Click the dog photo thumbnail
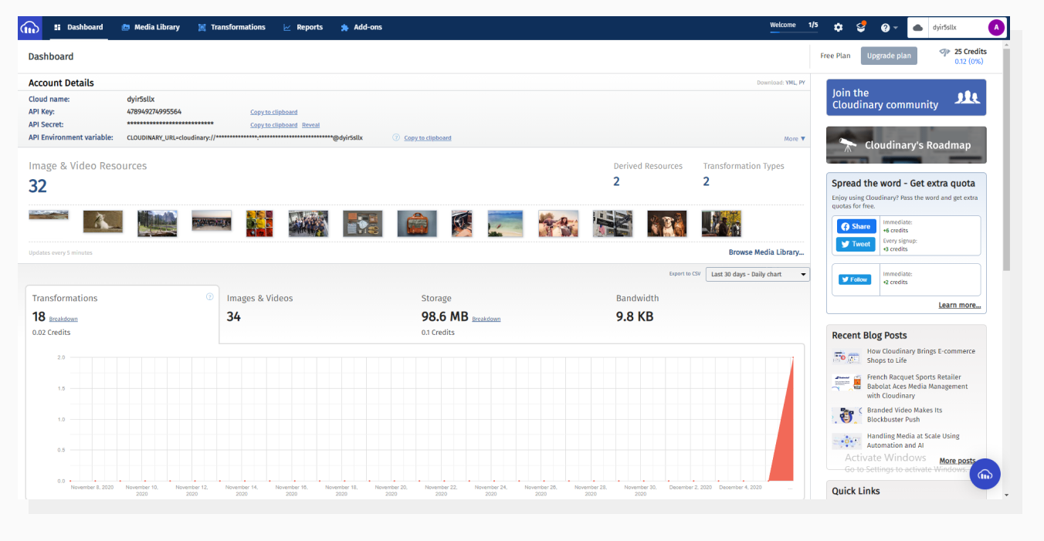 click(666, 223)
